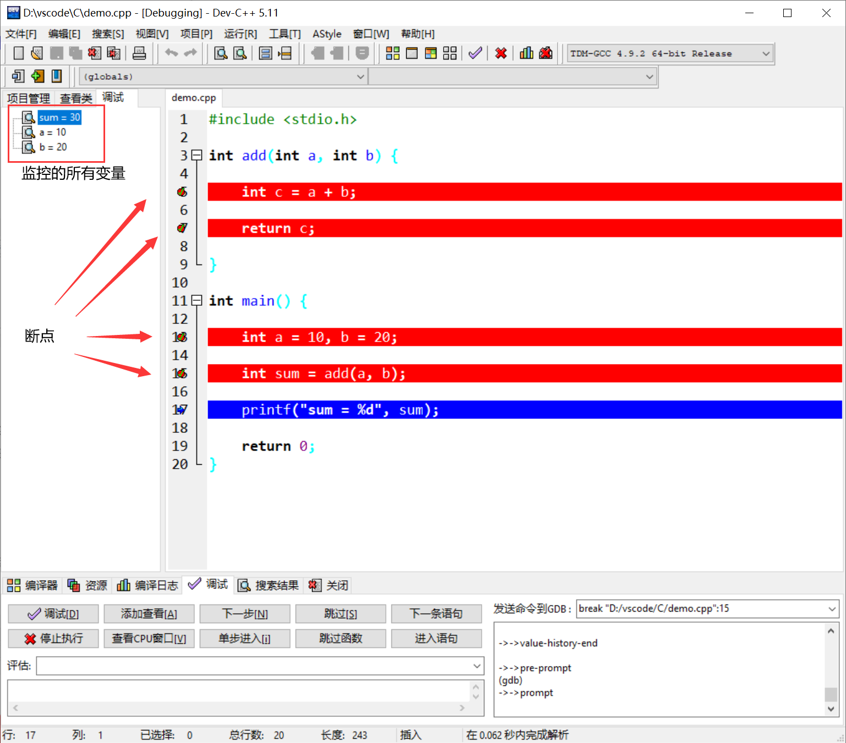The width and height of the screenshot is (846, 743).
Task: Click the Close all files toolbar icon
Action: pos(113,53)
